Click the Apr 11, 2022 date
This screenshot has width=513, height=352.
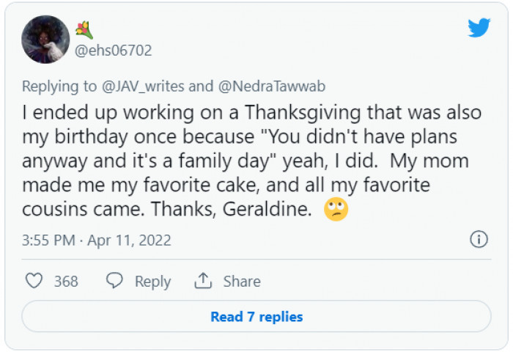pos(129,241)
